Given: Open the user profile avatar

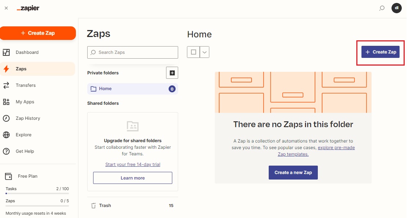Looking at the screenshot, I should click(396, 8).
